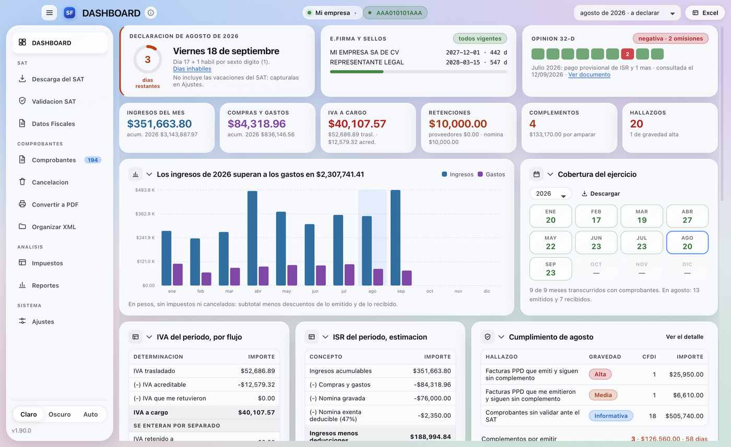
Task: Click the red square marked 2 in Opinion 32-D
Action: click(628, 54)
